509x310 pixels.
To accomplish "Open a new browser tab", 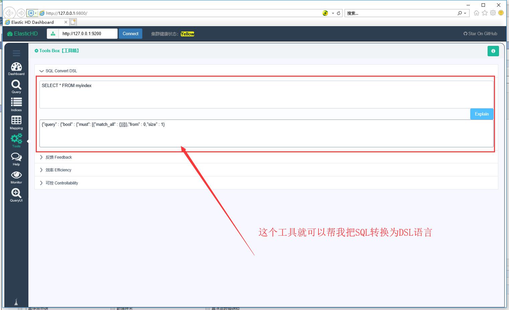I will pyautogui.click(x=73, y=22).
